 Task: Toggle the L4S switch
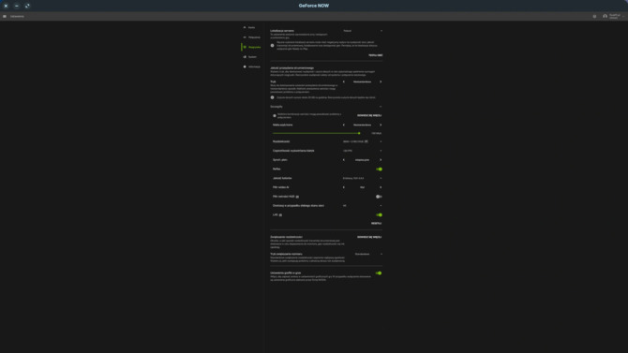[x=379, y=215]
